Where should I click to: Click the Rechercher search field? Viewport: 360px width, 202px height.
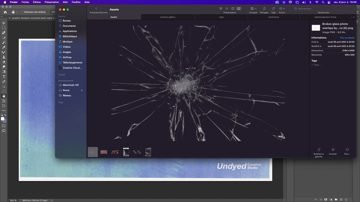click(x=323, y=9)
